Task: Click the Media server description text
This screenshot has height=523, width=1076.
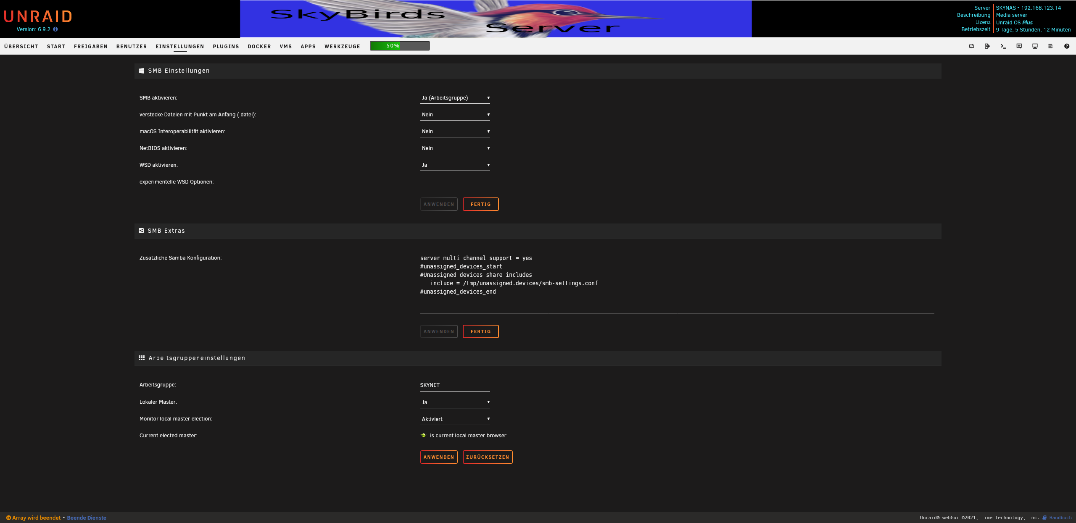Action: click(1011, 15)
